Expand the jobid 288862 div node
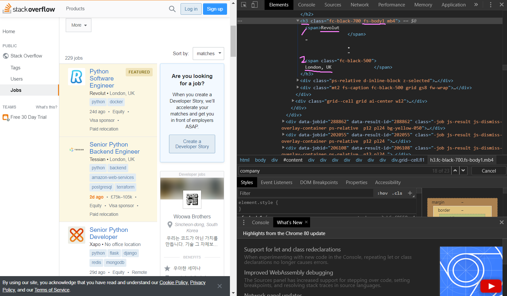 coord(283,121)
